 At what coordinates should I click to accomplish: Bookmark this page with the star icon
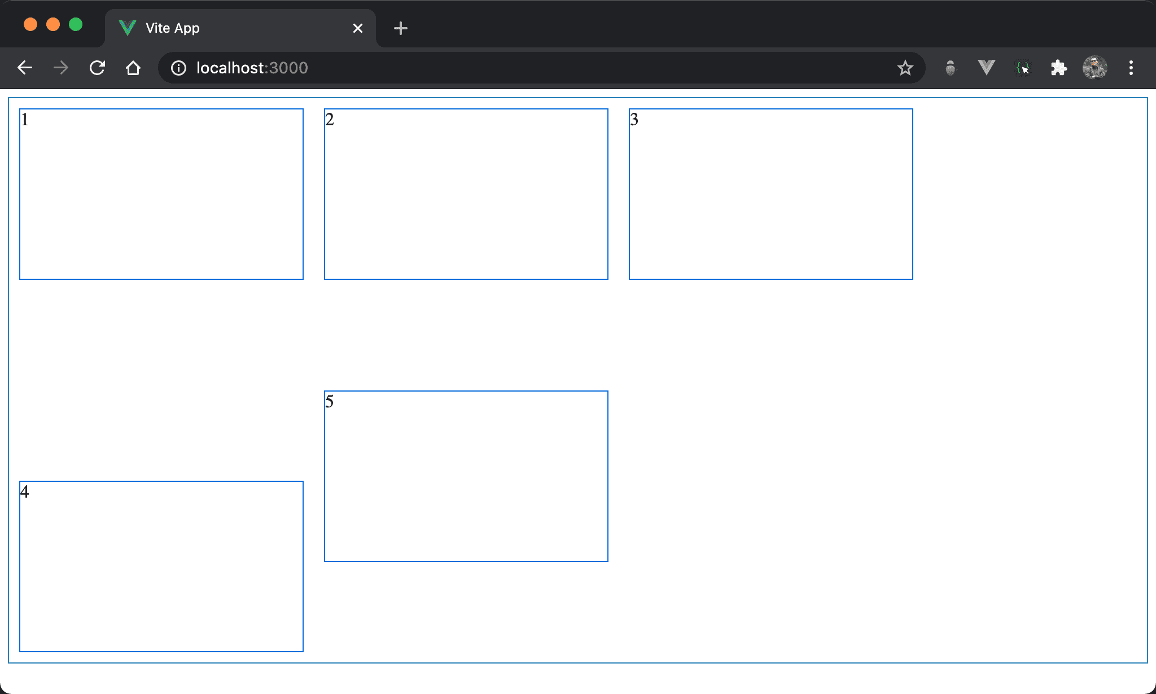pos(905,68)
